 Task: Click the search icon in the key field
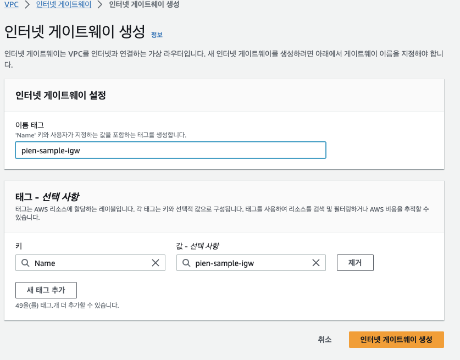click(25, 263)
